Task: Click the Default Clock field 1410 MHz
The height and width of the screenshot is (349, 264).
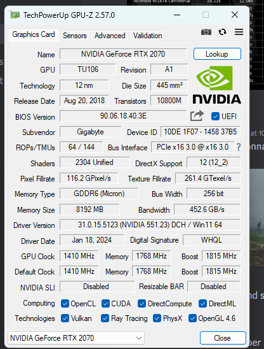Action: coord(79,271)
